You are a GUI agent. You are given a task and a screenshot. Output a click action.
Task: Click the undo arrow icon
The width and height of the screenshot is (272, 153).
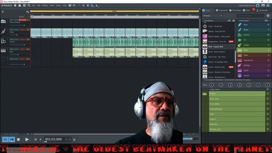pos(74,6)
